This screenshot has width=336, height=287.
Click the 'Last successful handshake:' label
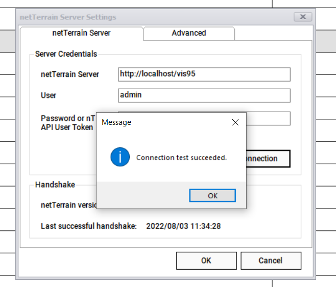tap(89, 226)
